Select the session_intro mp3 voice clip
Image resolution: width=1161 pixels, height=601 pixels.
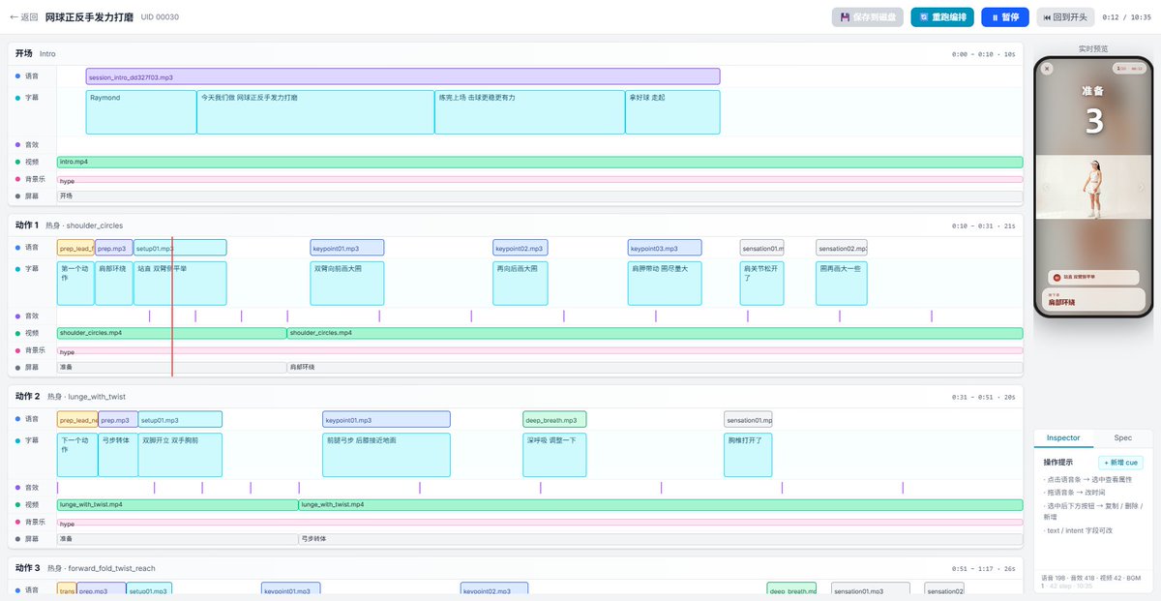pos(402,76)
